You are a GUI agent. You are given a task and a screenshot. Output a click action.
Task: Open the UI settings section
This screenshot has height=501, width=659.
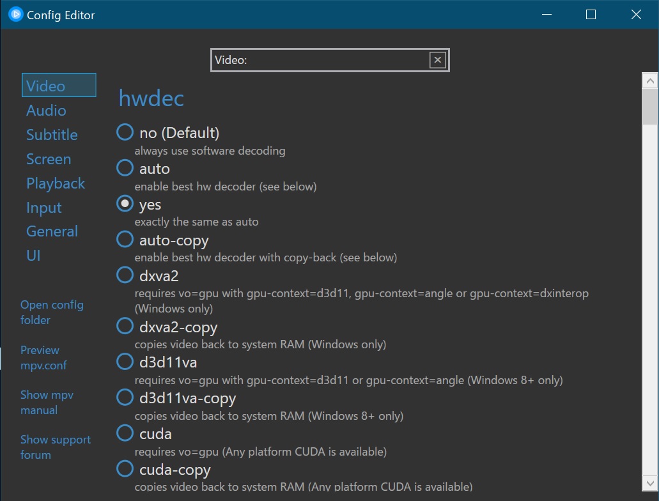[33, 255]
